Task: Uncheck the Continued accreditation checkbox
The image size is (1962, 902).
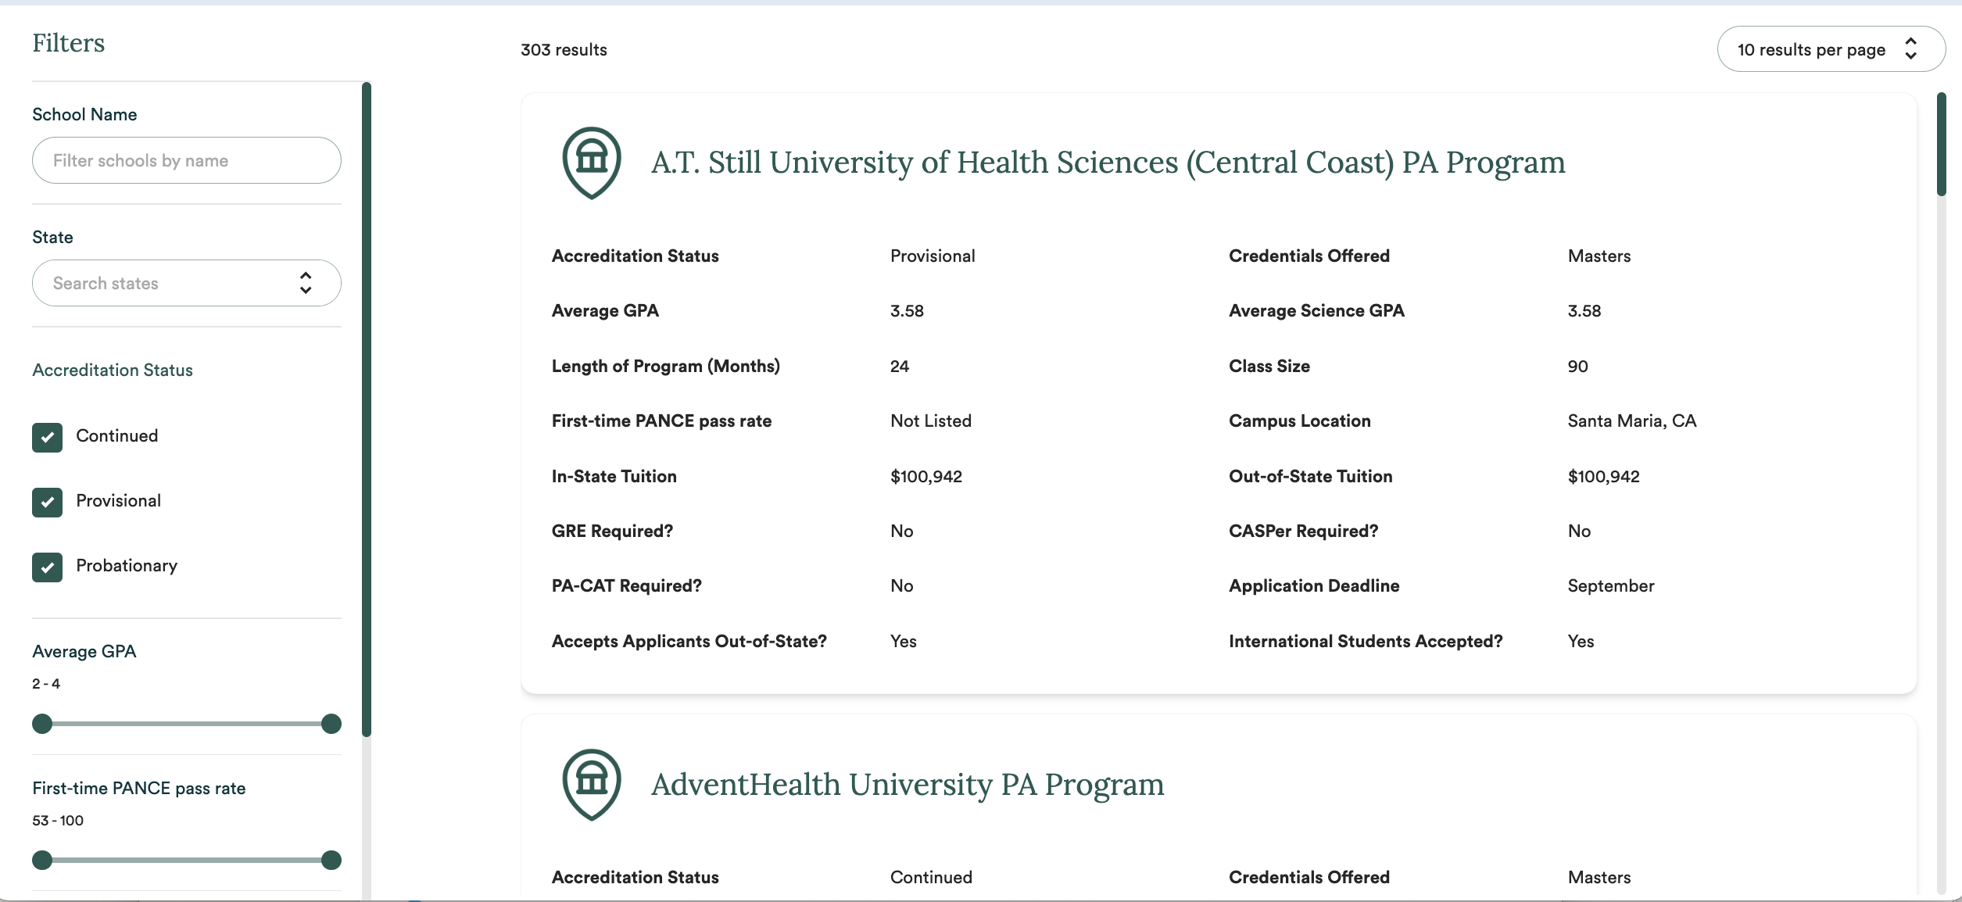Action: (47, 437)
